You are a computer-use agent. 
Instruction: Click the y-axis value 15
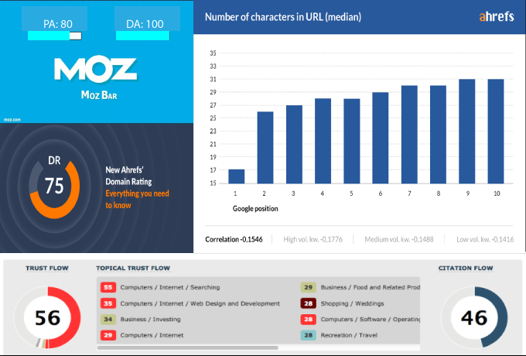click(x=213, y=183)
